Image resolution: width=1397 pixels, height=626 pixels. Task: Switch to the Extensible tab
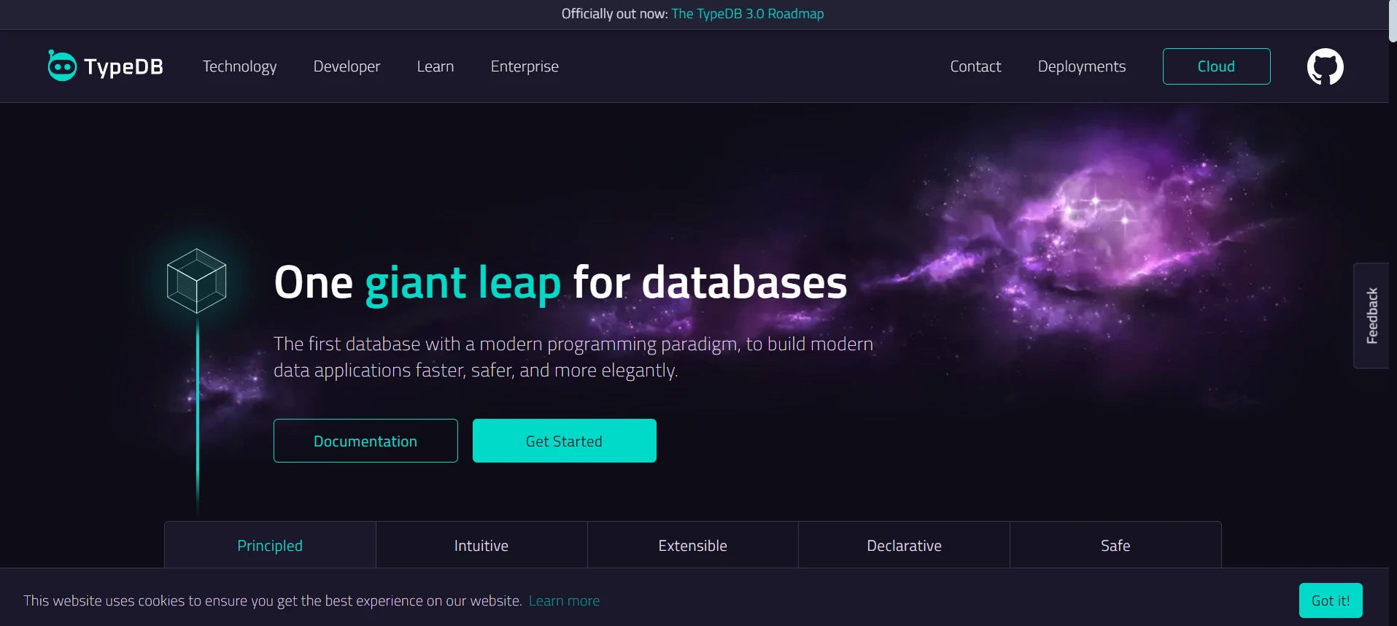[693, 545]
